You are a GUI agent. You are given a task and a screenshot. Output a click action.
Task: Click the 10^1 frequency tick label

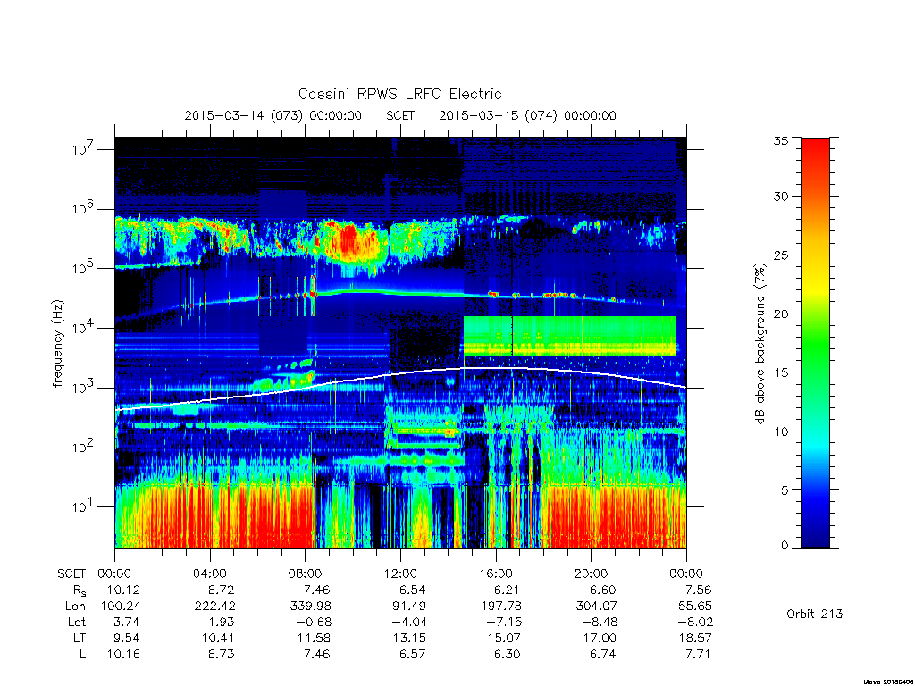[x=83, y=507]
